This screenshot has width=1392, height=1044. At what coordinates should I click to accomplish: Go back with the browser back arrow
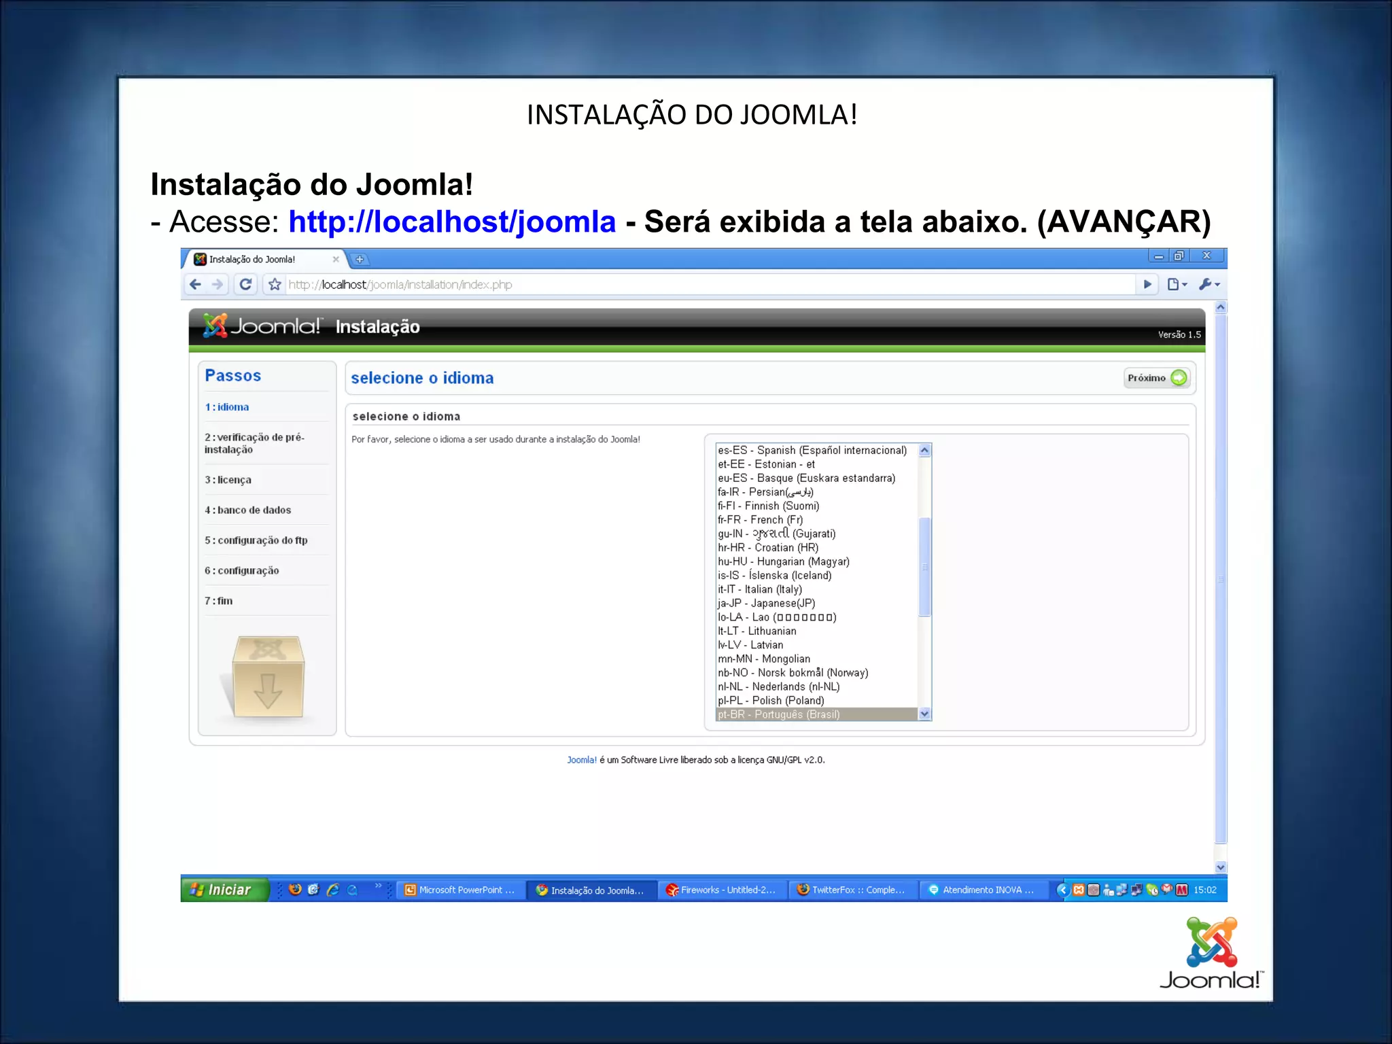196,285
